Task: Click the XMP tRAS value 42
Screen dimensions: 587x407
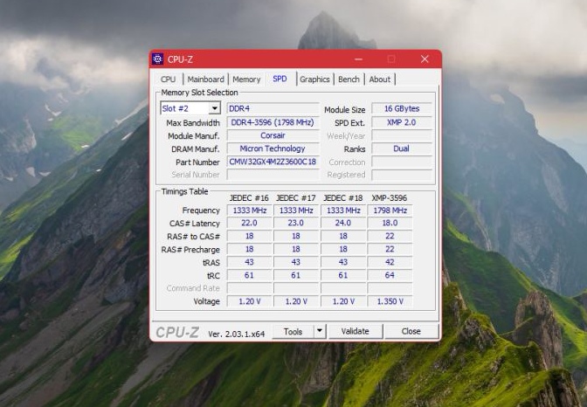Action: click(390, 263)
